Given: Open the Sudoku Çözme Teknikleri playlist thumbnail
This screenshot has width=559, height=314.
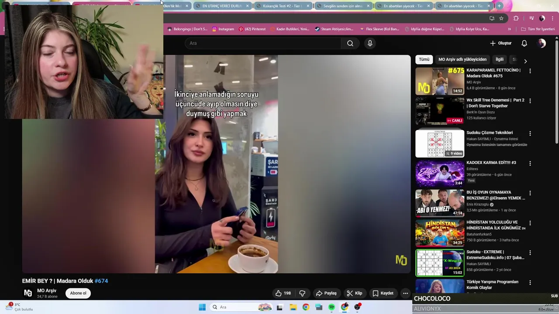Looking at the screenshot, I should (x=440, y=143).
